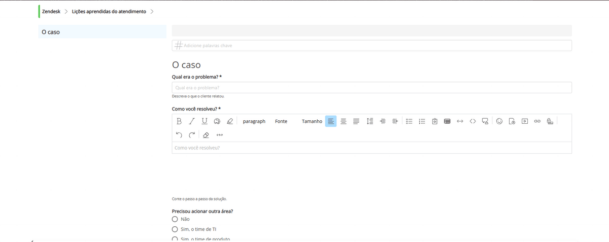
Task: Select 'Sim, o time de TI' option
Action: tap(175, 229)
